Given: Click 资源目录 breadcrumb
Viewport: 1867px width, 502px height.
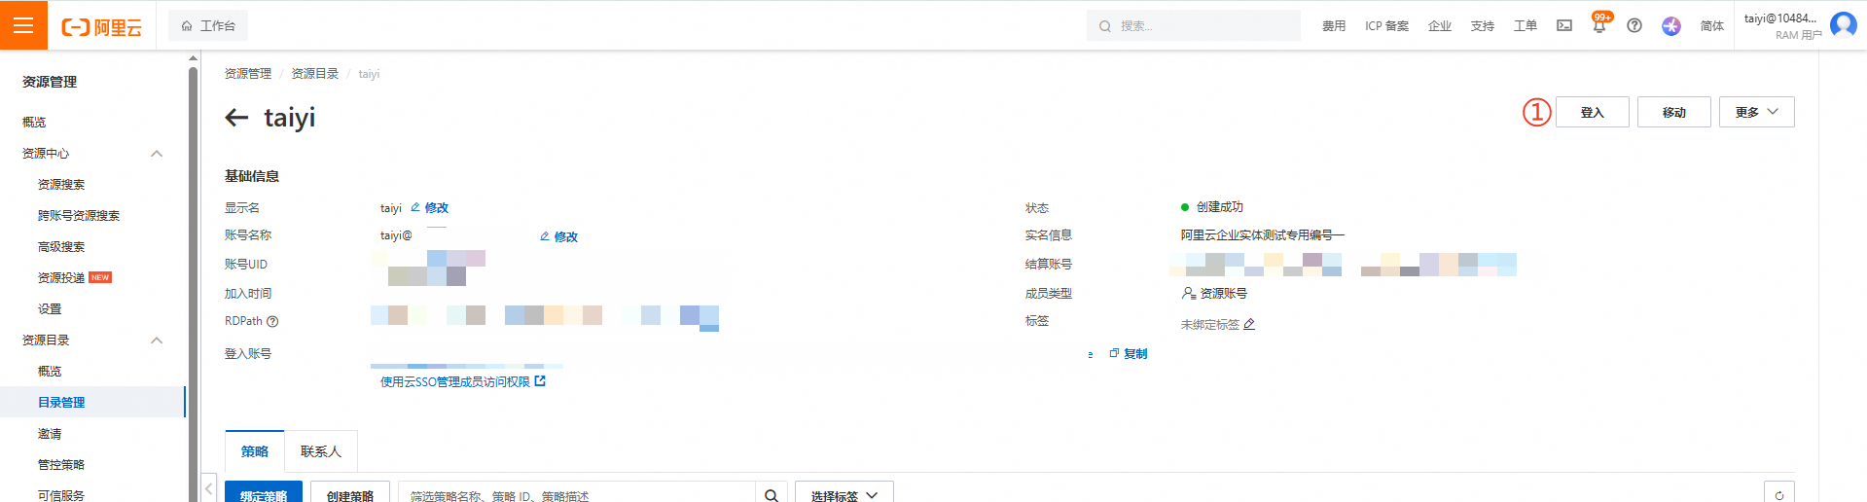Looking at the screenshot, I should tap(315, 74).
